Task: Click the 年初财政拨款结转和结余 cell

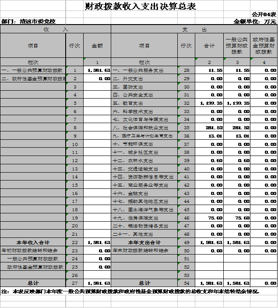Action: 33,251
